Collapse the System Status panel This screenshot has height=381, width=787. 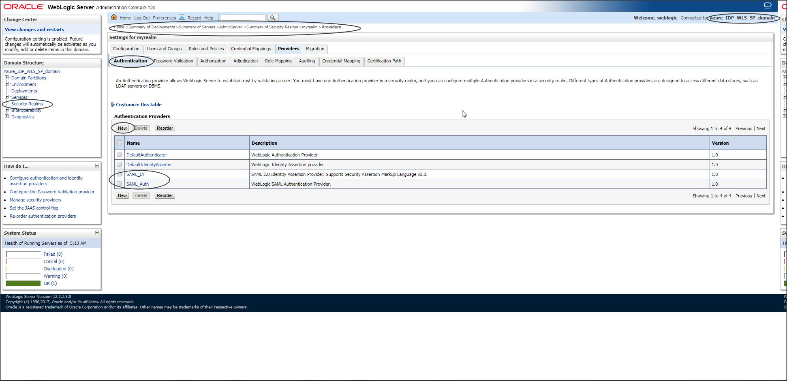coord(97,233)
